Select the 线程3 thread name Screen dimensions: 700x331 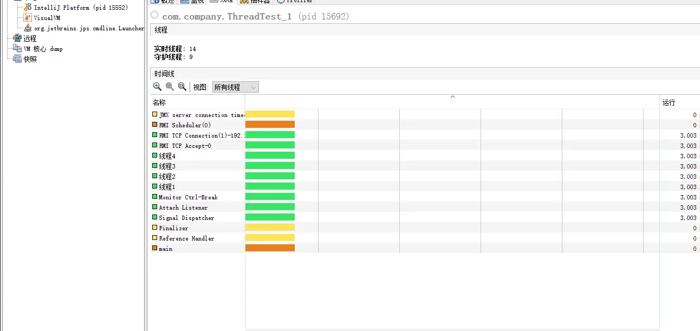pyautogui.click(x=167, y=166)
